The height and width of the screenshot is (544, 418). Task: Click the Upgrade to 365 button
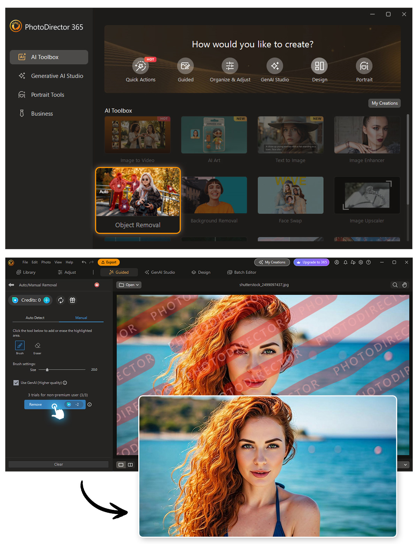point(311,262)
